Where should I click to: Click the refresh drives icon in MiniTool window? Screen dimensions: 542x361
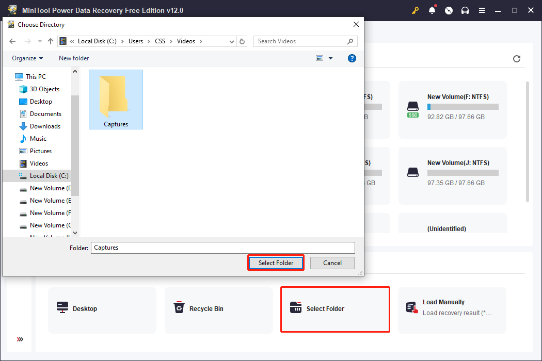pyautogui.click(x=517, y=59)
